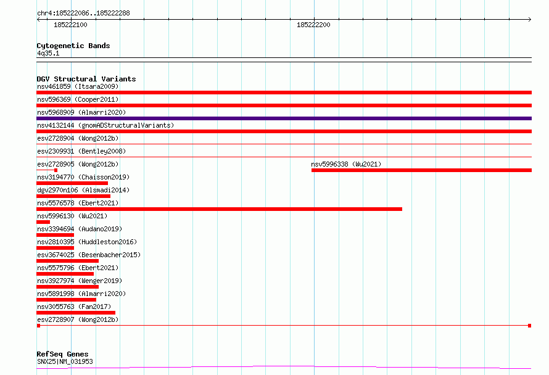This screenshot has height=375, width=549.
Task: Select the long red bar under nsv5576578 (Ebert2021)
Action: click(219, 209)
